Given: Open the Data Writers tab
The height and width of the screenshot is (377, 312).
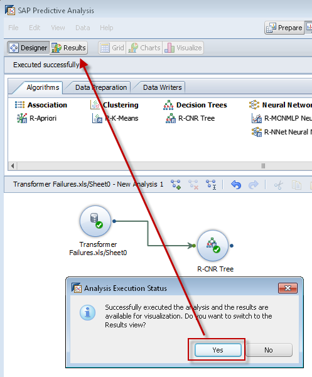Looking at the screenshot, I should 162,87.
